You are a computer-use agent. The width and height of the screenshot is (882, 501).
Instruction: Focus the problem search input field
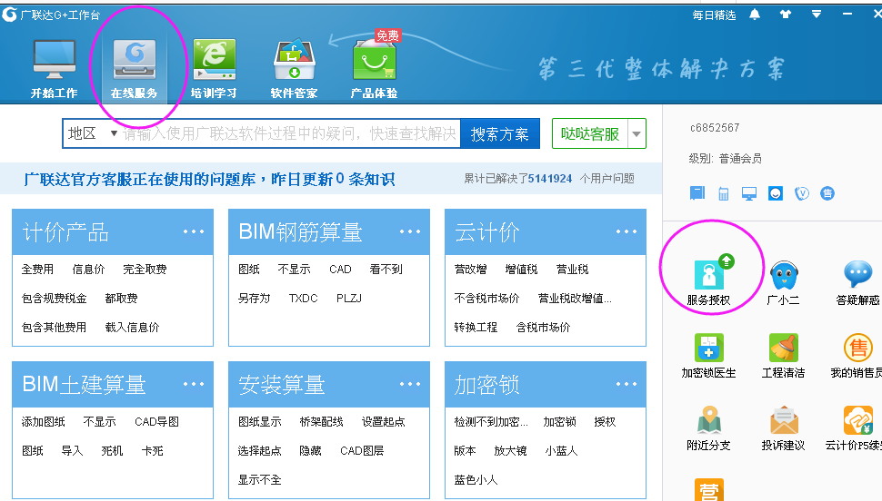[x=290, y=133]
